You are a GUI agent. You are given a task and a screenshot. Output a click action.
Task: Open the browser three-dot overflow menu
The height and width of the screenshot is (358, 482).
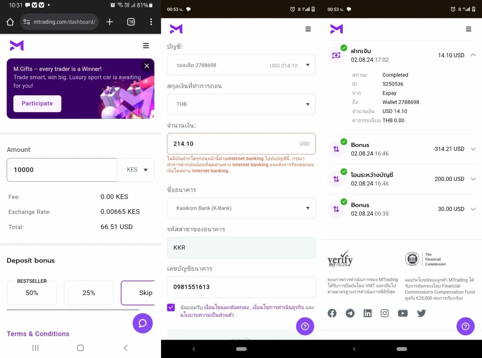coord(151,22)
